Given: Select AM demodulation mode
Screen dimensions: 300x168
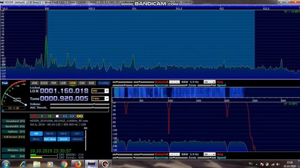Looking at the screenshot, I should coord(34,83).
